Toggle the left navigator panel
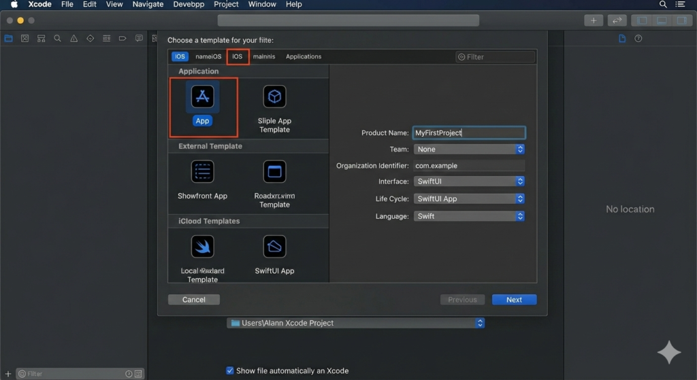 click(641, 20)
